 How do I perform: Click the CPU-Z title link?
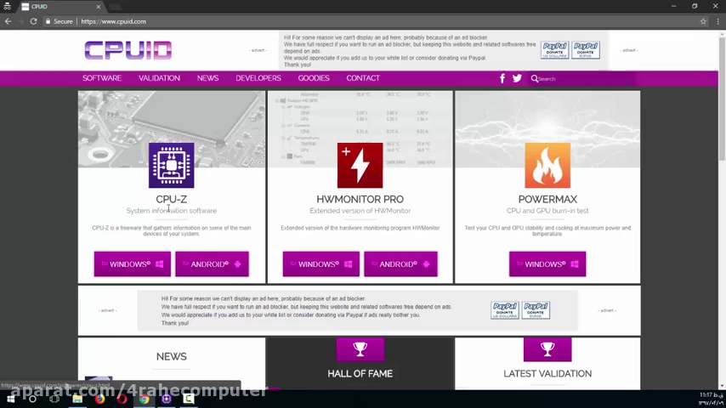pos(172,199)
